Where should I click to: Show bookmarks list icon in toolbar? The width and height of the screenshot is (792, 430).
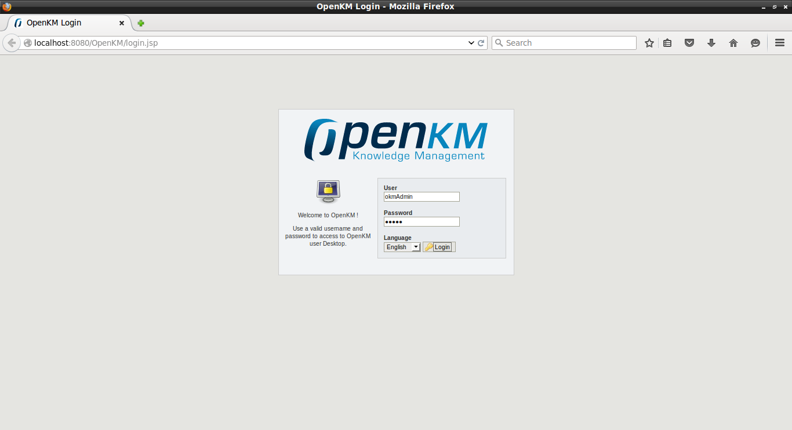[x=667, y=43]
